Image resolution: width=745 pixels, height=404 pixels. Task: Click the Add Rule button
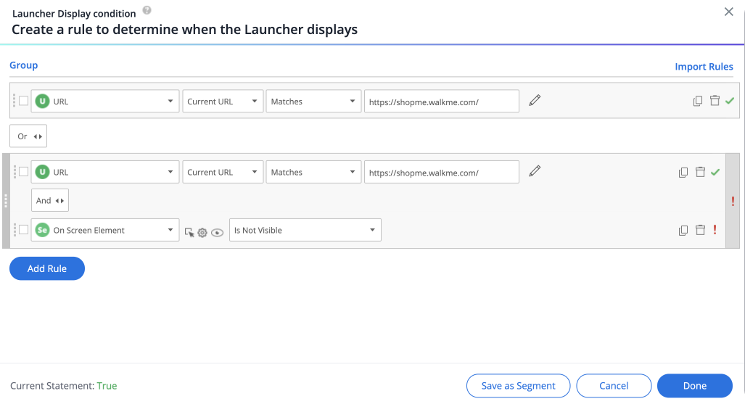pos(47,268)
